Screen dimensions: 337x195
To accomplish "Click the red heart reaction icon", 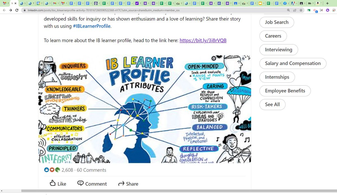I will point(52,170).
